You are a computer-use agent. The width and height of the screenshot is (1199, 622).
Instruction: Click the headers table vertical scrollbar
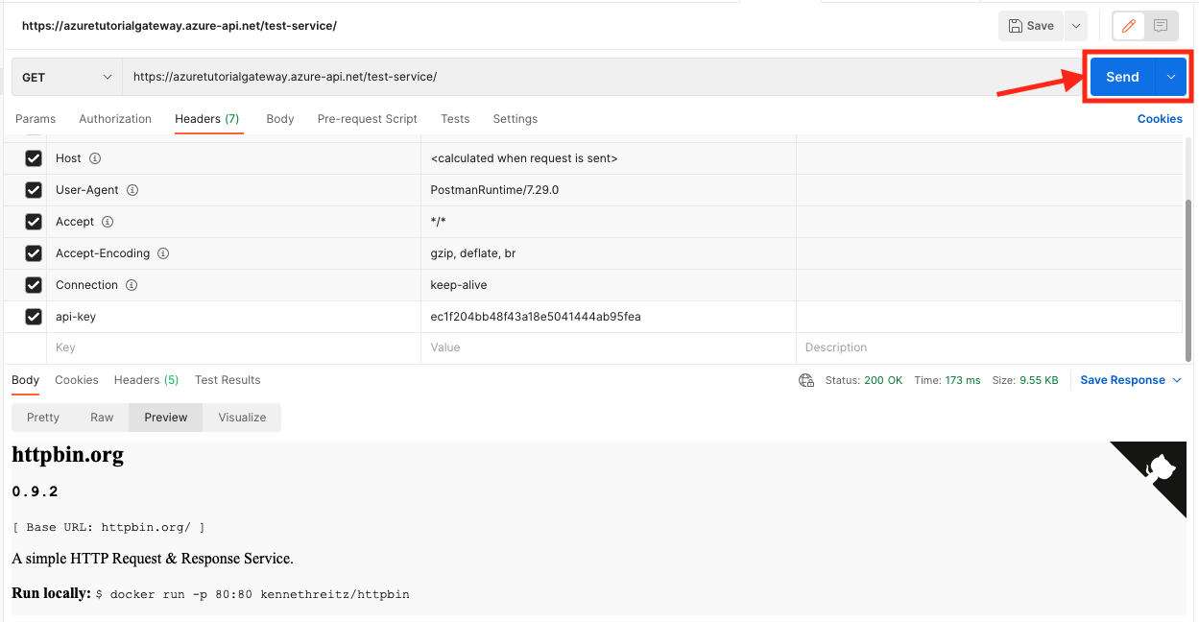pos(1189,278)
